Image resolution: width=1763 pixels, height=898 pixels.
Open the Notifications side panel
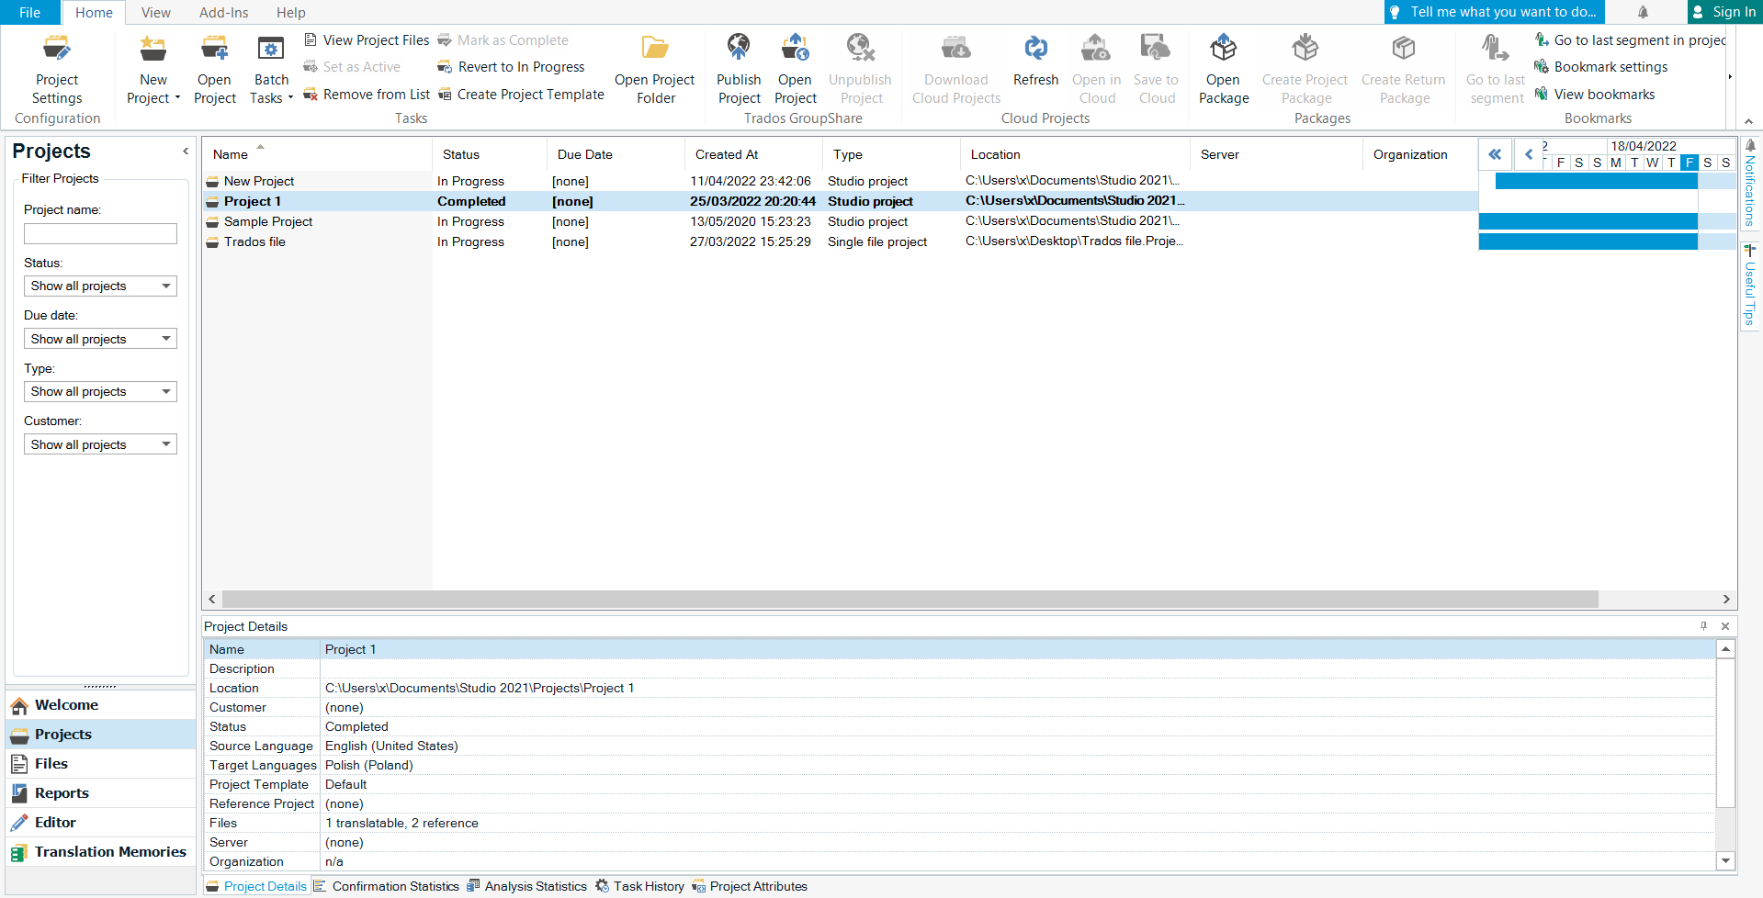click(x=1750, y=183)
